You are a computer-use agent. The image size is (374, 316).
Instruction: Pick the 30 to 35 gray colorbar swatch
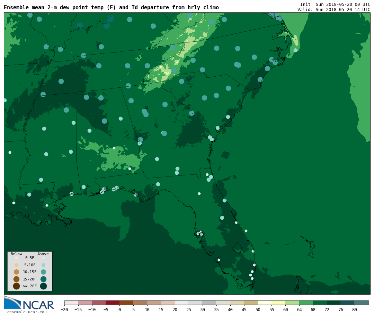point(210,303)
